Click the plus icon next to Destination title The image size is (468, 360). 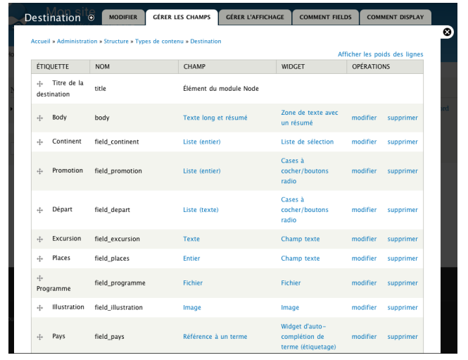(91, 18)
